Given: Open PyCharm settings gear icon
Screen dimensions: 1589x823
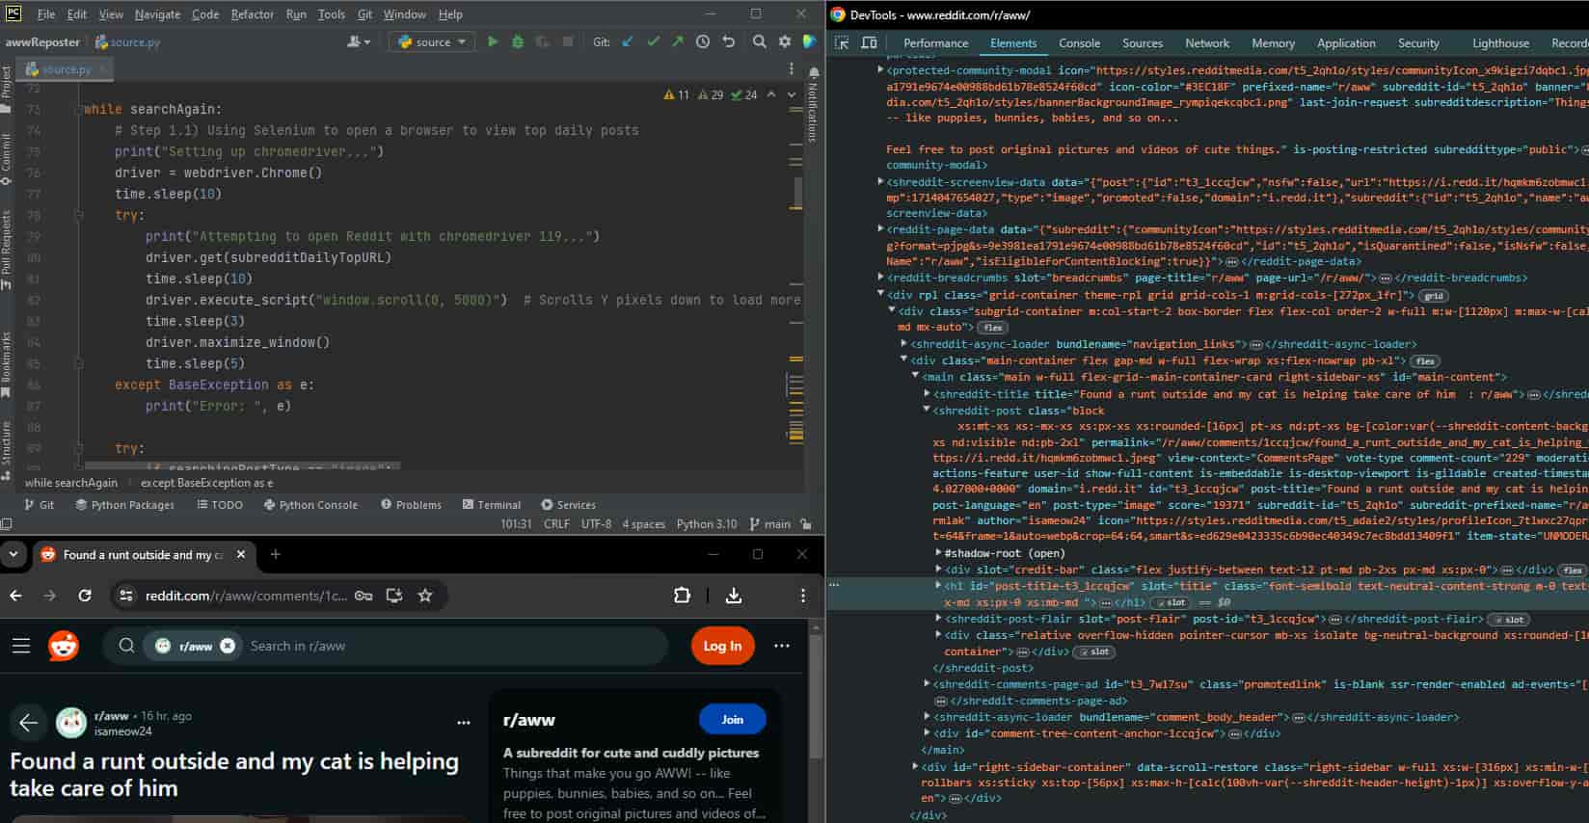Looking at the screenshot, I should click(x=785, y=41).
